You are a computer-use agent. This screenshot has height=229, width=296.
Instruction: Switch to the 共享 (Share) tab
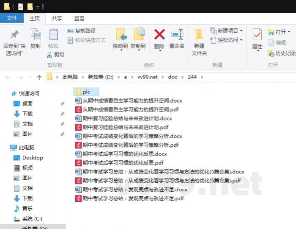click(57, 18)
